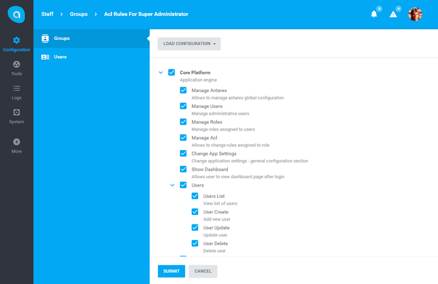Click the 'Application engine' description text
Image resolution: width=438 pixels, height=284 pixels.
pos(198,80)
